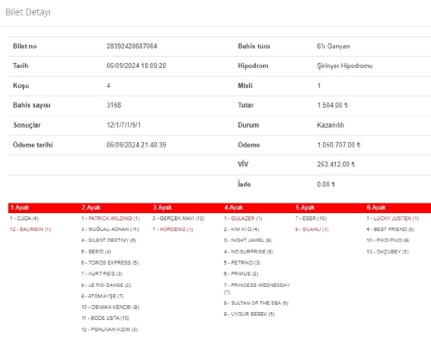Click the Bilet Detayı page title
Viewport: 431px width, 344px height.
28,12
